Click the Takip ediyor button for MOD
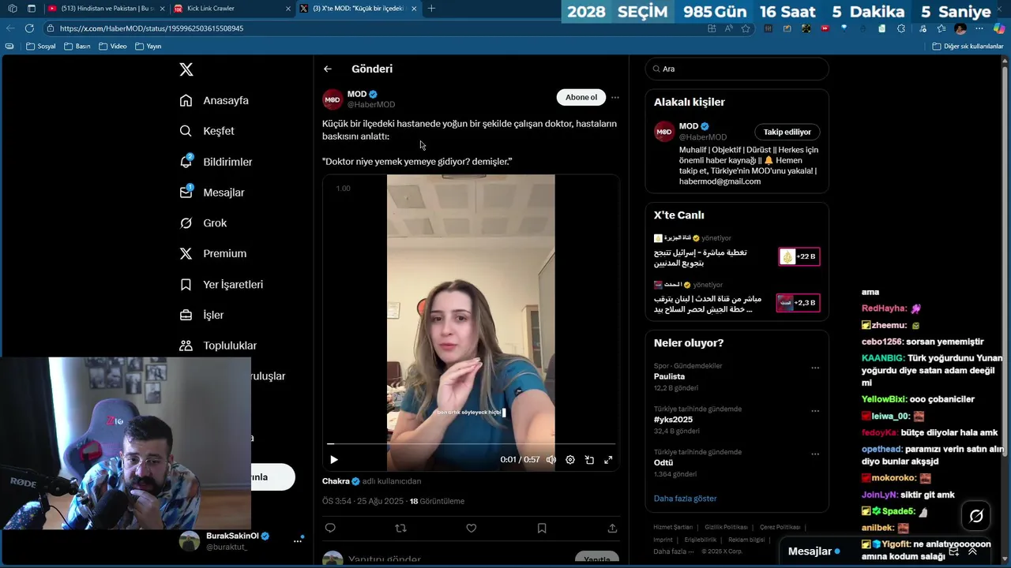1011x568 pixels. click(787, 132)
